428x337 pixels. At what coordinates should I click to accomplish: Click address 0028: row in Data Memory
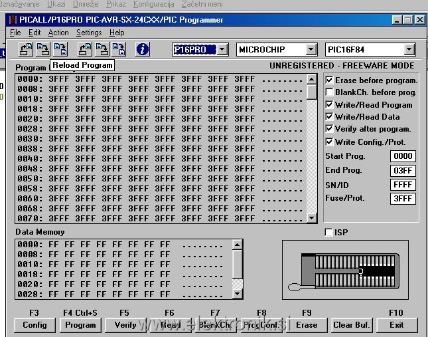point(121,294)
